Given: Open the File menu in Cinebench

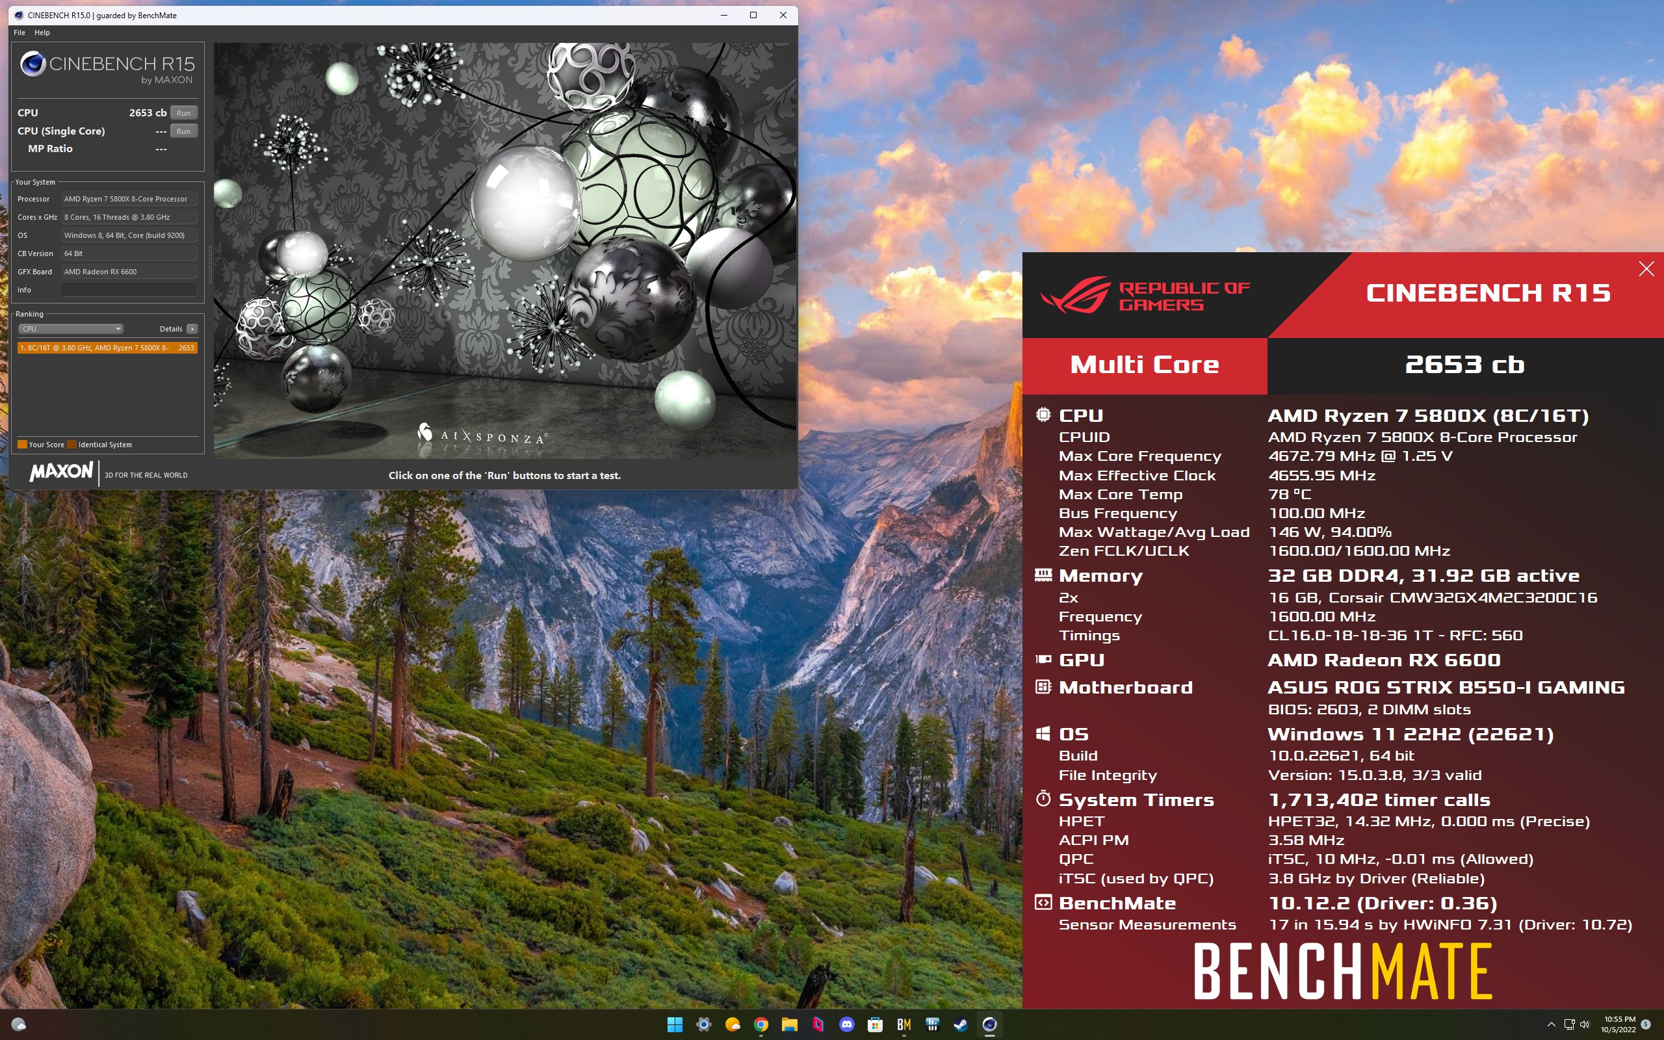Looking at the screenshot, I should (19, 32).
